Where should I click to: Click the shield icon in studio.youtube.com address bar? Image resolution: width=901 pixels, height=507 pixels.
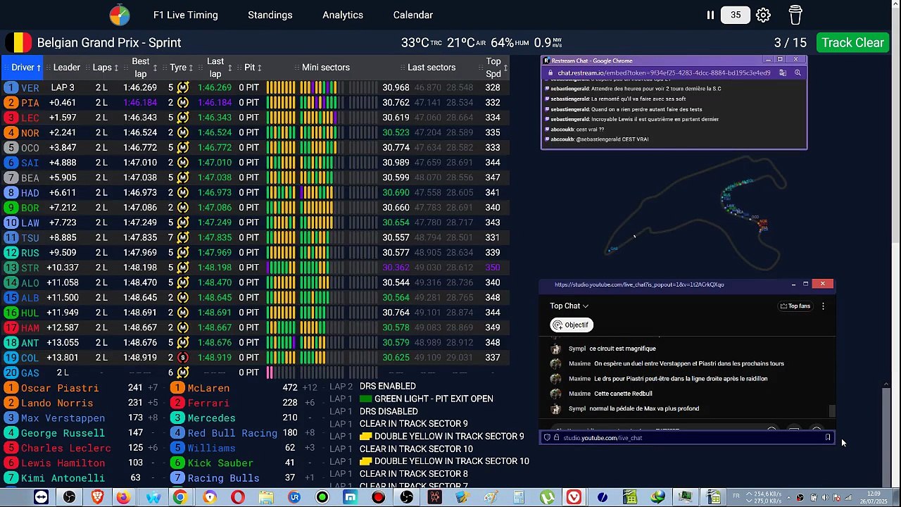[x=547, y=438]
